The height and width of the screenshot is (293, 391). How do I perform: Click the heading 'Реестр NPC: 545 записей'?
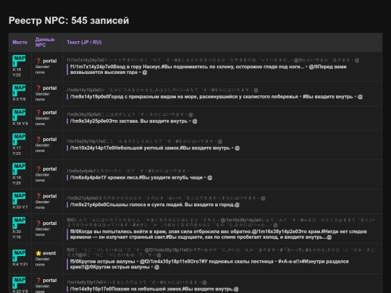click(69, 20)
